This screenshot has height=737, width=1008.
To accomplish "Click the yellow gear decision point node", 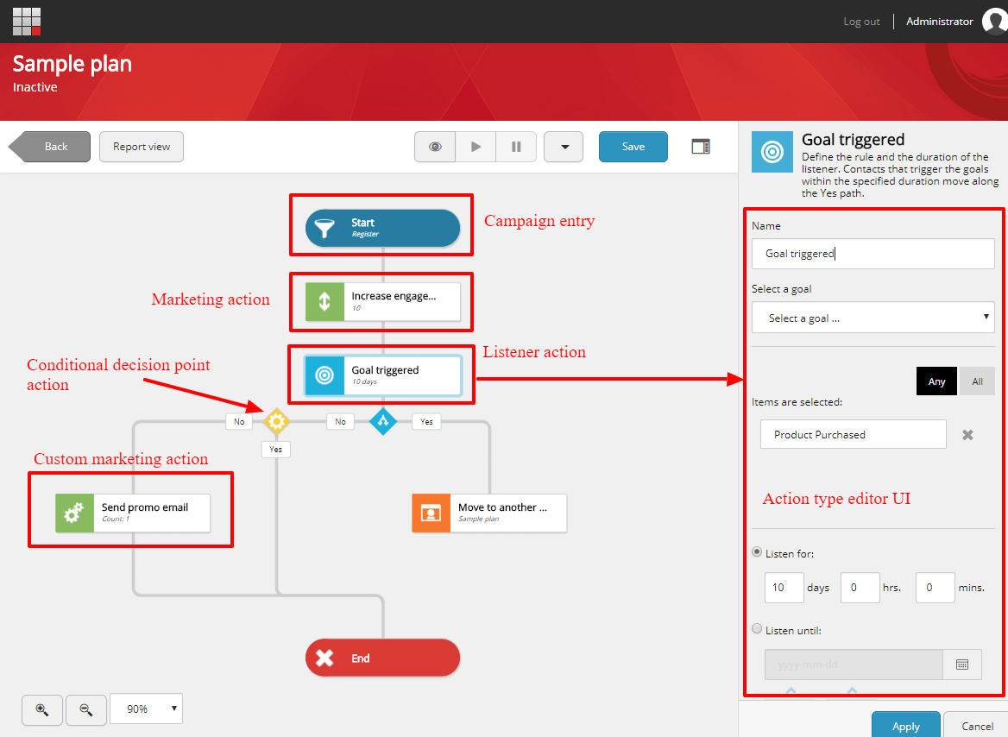I will (x=276, y=421).
